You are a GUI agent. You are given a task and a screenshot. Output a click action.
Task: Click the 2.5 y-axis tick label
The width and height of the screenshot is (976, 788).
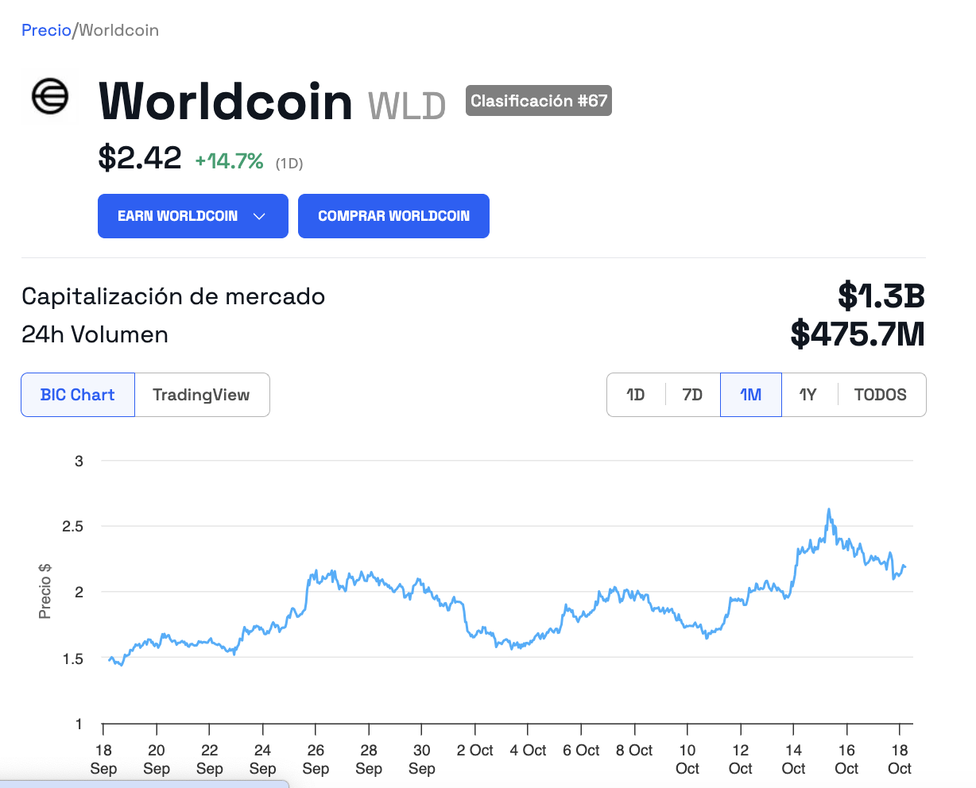pos(72,527)
